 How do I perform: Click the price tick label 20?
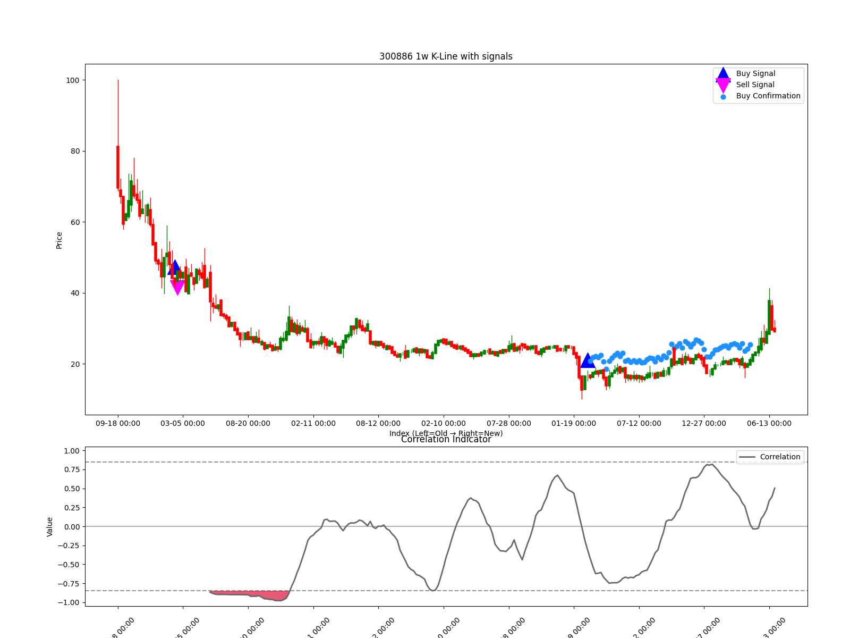coord(74,364)
